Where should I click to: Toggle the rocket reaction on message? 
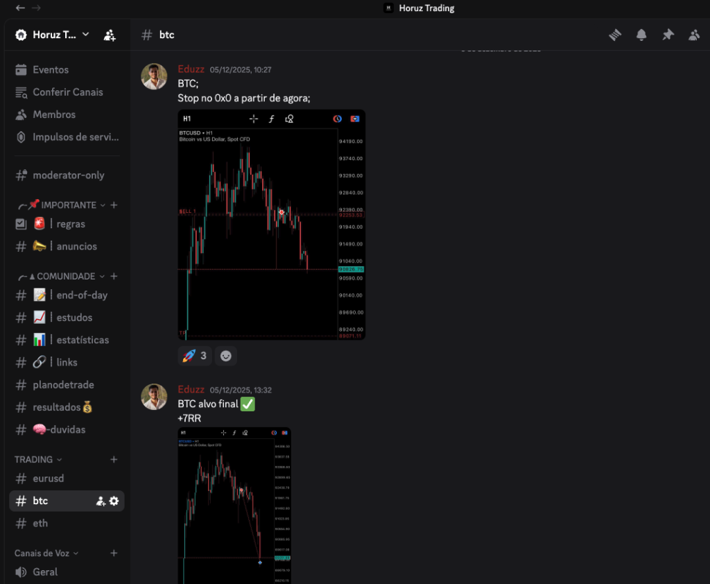click(x=194, y=356)
